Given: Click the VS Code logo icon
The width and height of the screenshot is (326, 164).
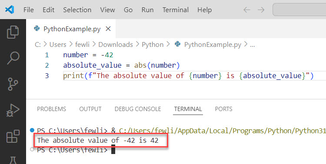Looking at the screenshot, I should coord(10,10).
